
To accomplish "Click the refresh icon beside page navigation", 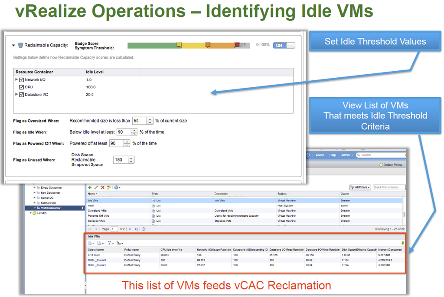I will pos(144,229).
